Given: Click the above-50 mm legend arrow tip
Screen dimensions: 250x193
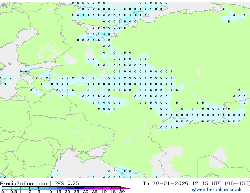Looking at the screenshot, I should 125,188.
